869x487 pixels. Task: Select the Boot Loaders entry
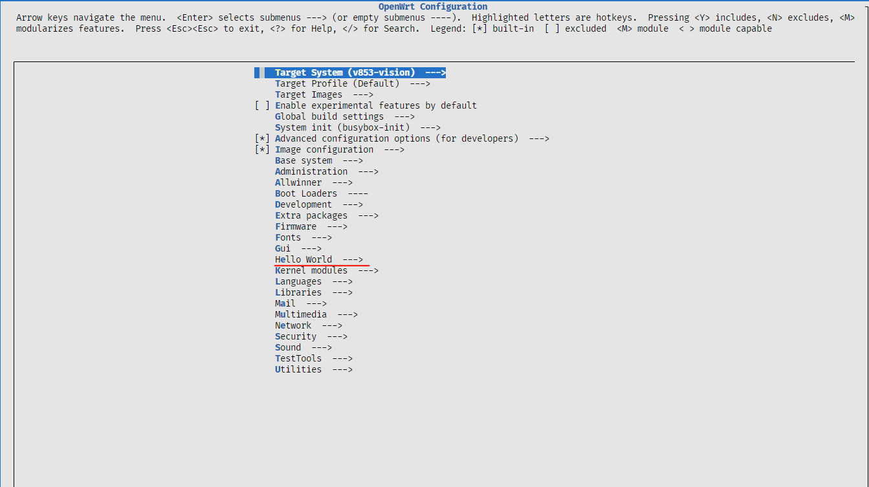pyautogui.click(x=306, y=193)
